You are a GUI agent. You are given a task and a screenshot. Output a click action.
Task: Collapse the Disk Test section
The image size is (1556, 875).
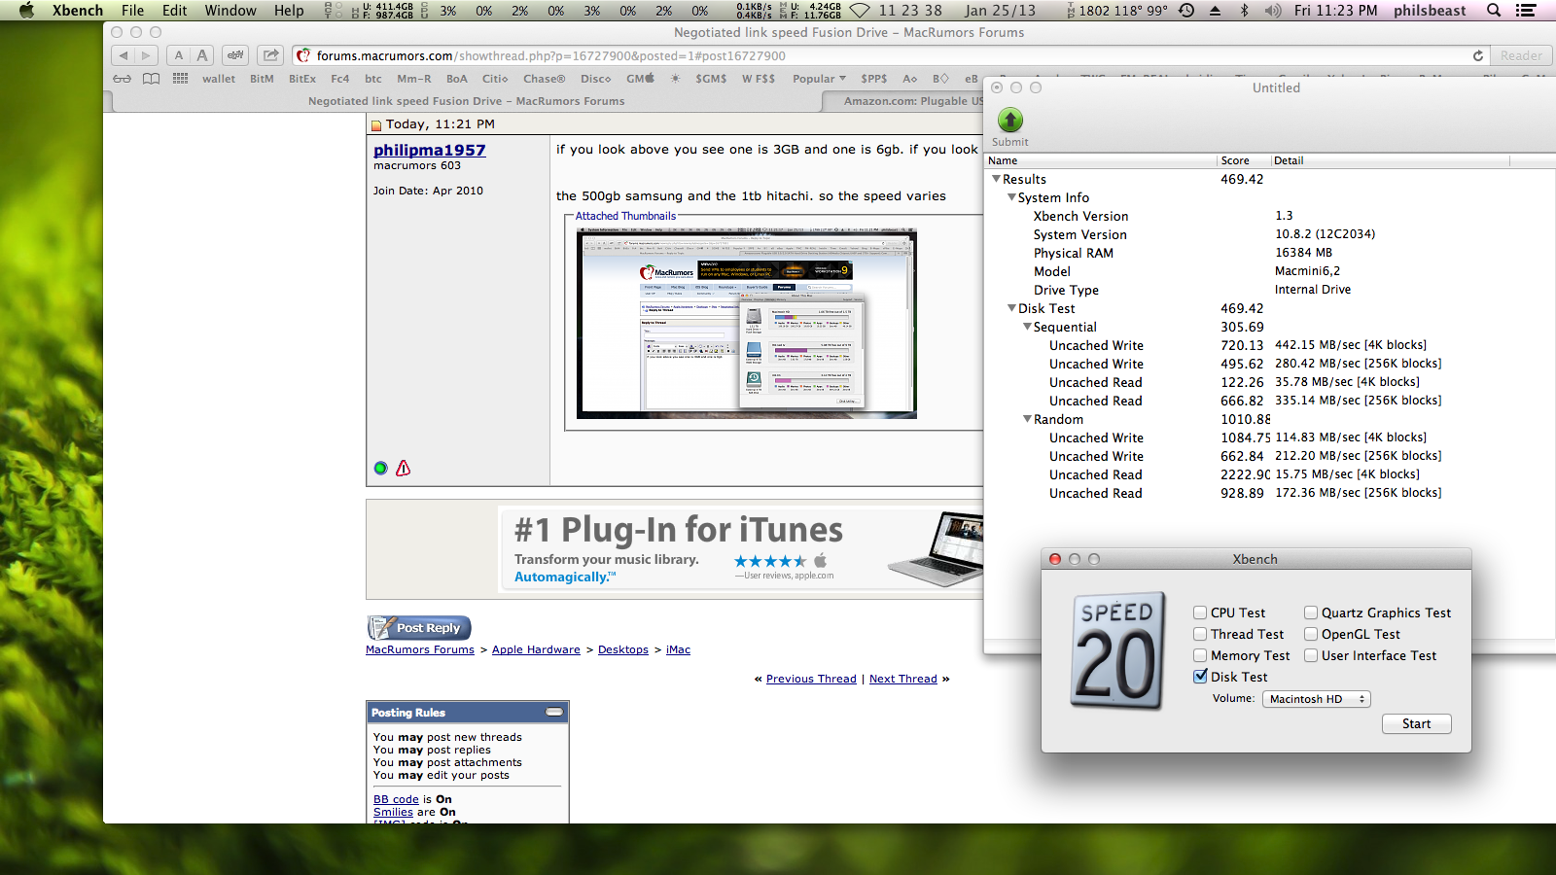[x=1011, y=308]
